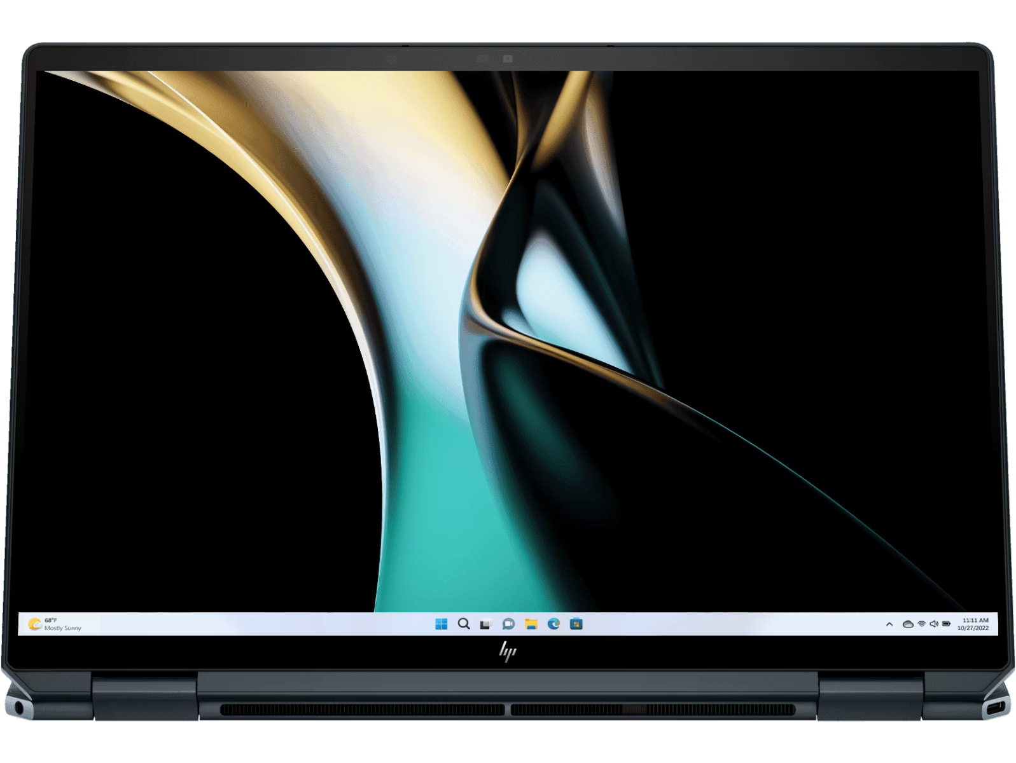1016x763 pixels.
Task: Open the Microsoft Store app
Action: click(x=576, y=624)
